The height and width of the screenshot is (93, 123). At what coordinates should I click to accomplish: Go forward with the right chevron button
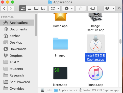tap(11, 8)
